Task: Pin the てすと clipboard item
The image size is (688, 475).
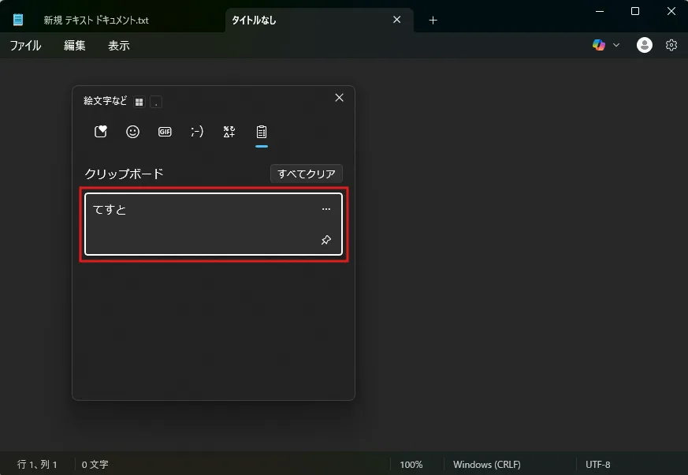Action: 326,240
